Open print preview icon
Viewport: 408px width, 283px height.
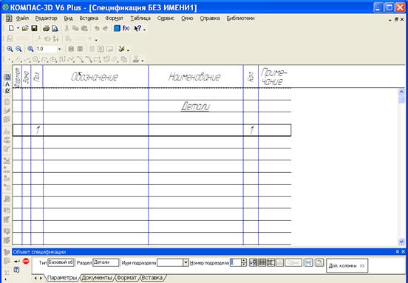click(55, 28)
